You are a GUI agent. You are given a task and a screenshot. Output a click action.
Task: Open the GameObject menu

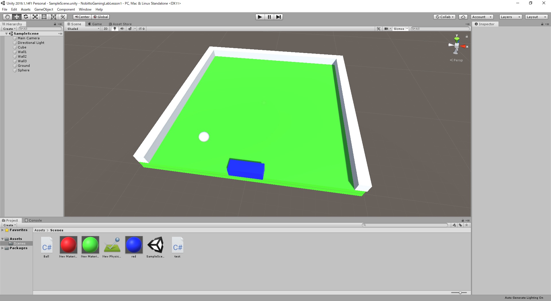tap(44, 9)
